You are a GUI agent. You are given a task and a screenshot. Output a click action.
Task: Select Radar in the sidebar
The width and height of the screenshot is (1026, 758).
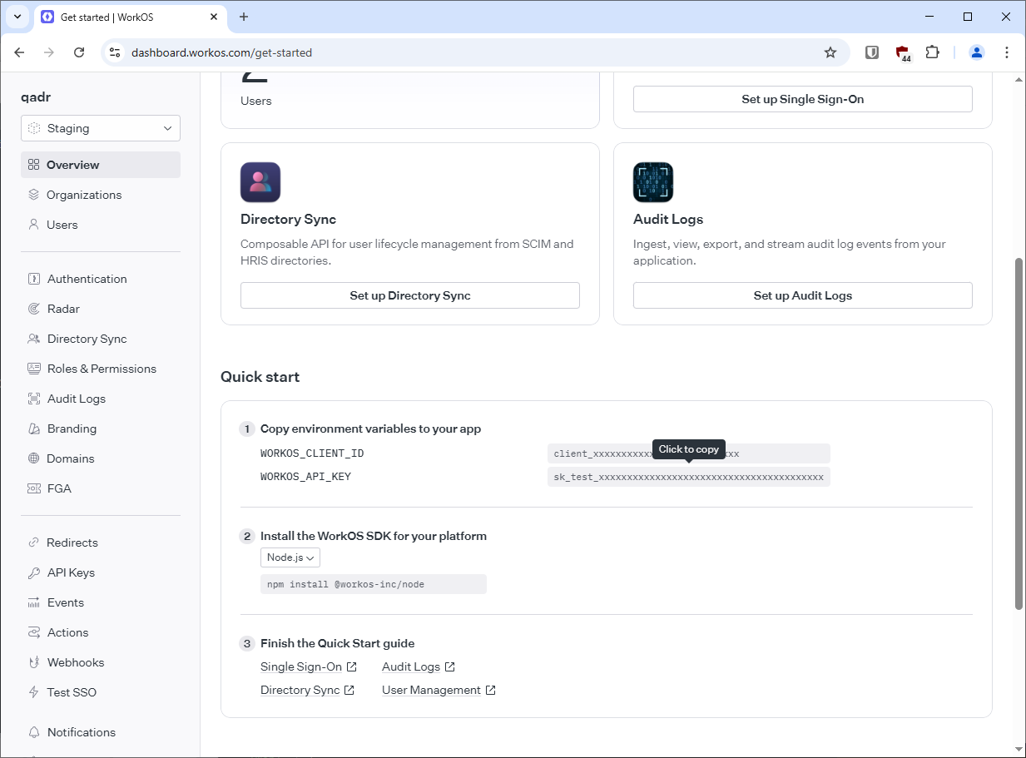pyautogui.click(x=62, y=308)
